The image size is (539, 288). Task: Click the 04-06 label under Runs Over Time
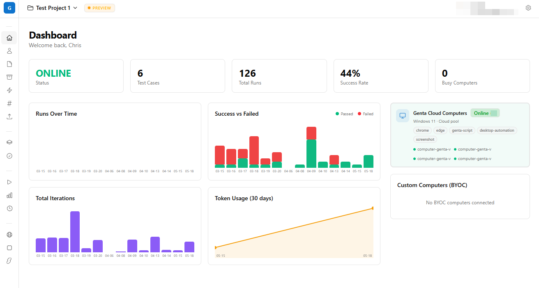tap(109, 171)
